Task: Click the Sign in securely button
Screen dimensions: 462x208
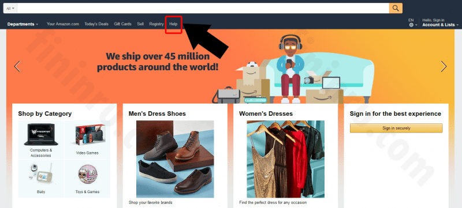Action: [x=396, y=128]
